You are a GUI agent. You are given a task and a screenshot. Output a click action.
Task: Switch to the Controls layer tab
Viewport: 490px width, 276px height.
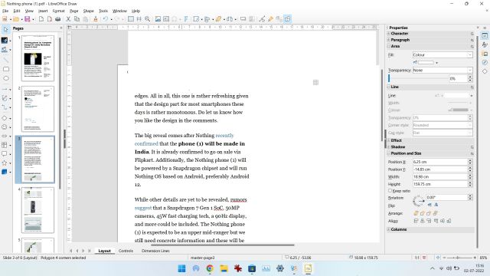126,251
